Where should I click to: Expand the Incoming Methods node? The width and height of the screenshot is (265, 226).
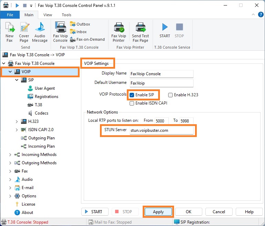coord(10,155)
